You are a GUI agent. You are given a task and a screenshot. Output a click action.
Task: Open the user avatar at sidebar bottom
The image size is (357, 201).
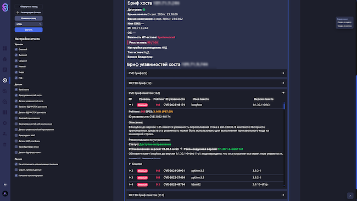pyautogui.click(x=5, y=194)
